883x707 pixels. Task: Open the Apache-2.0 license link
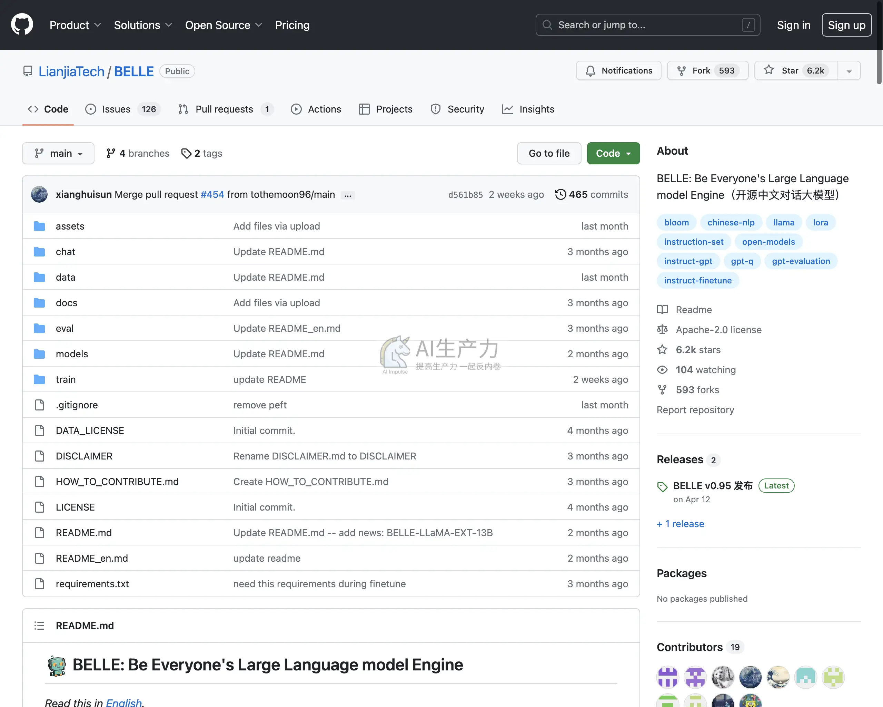pyautogui.click(x=709, y=330)
